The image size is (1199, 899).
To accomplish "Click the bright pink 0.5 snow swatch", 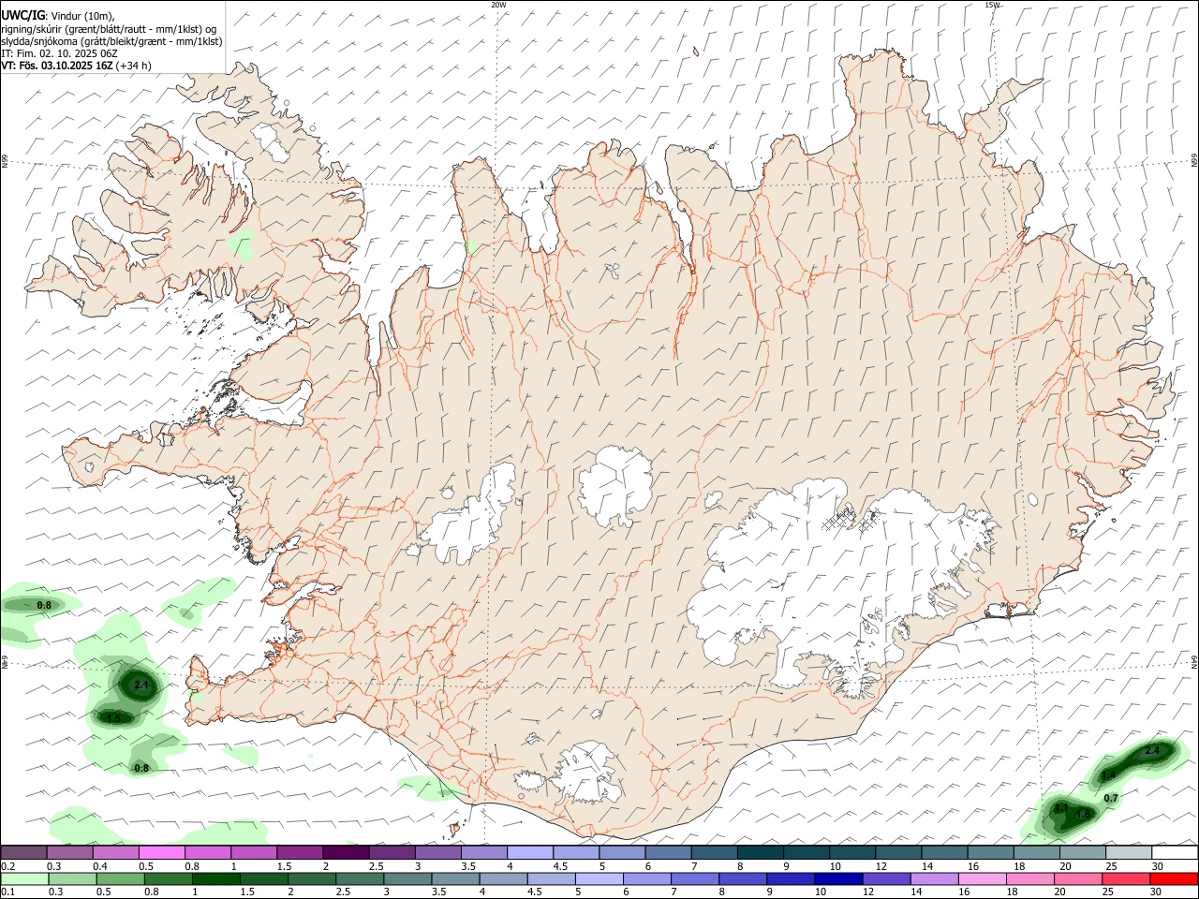I will 162,853.
